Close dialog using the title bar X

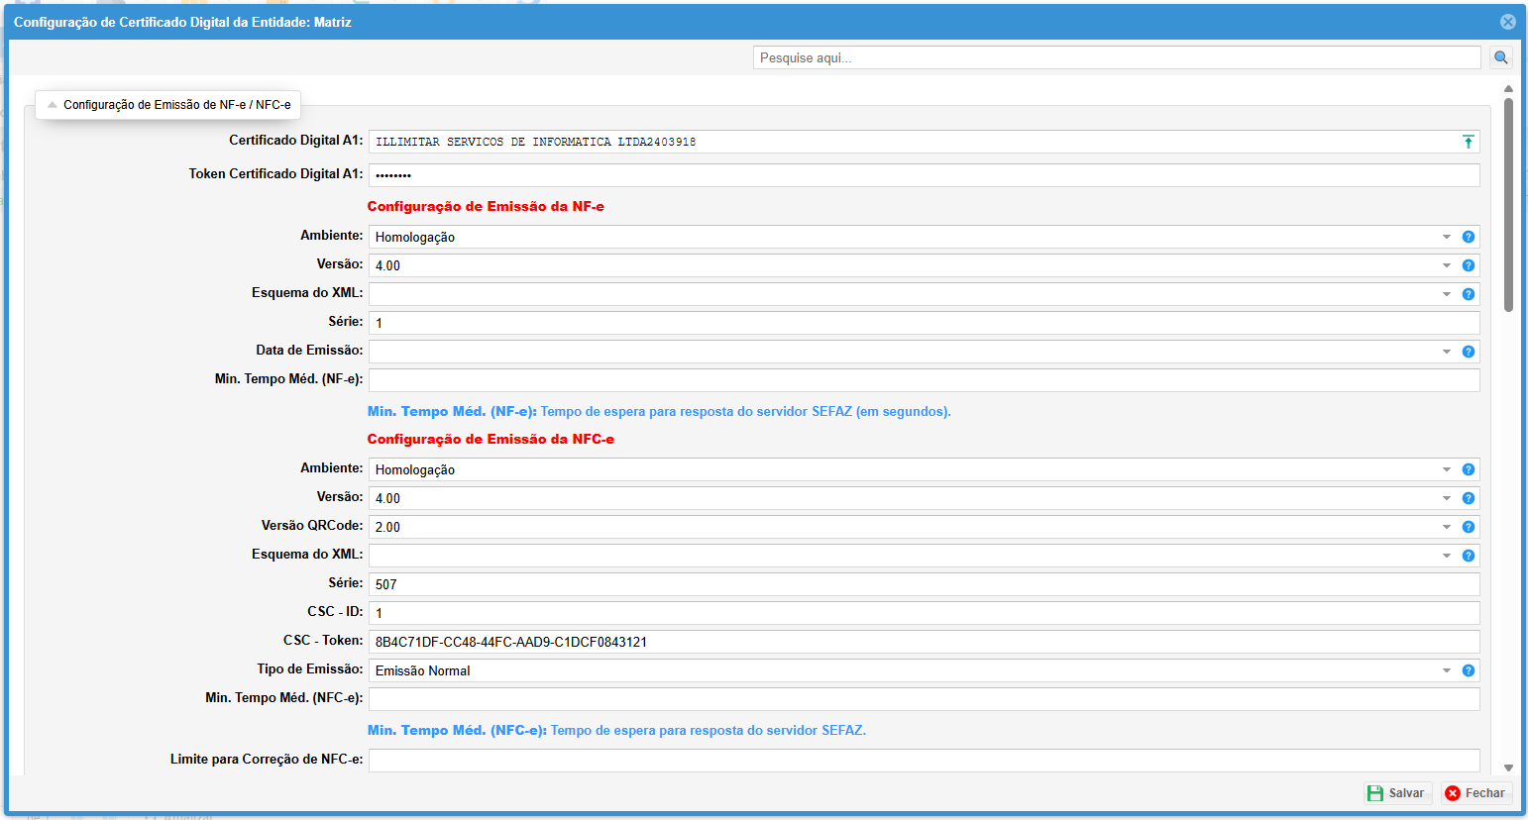click(1507, 22)
